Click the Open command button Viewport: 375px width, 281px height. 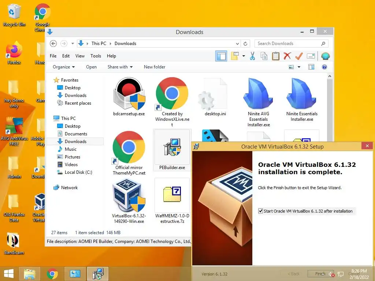pyautogui.click(x=91, y=67)
